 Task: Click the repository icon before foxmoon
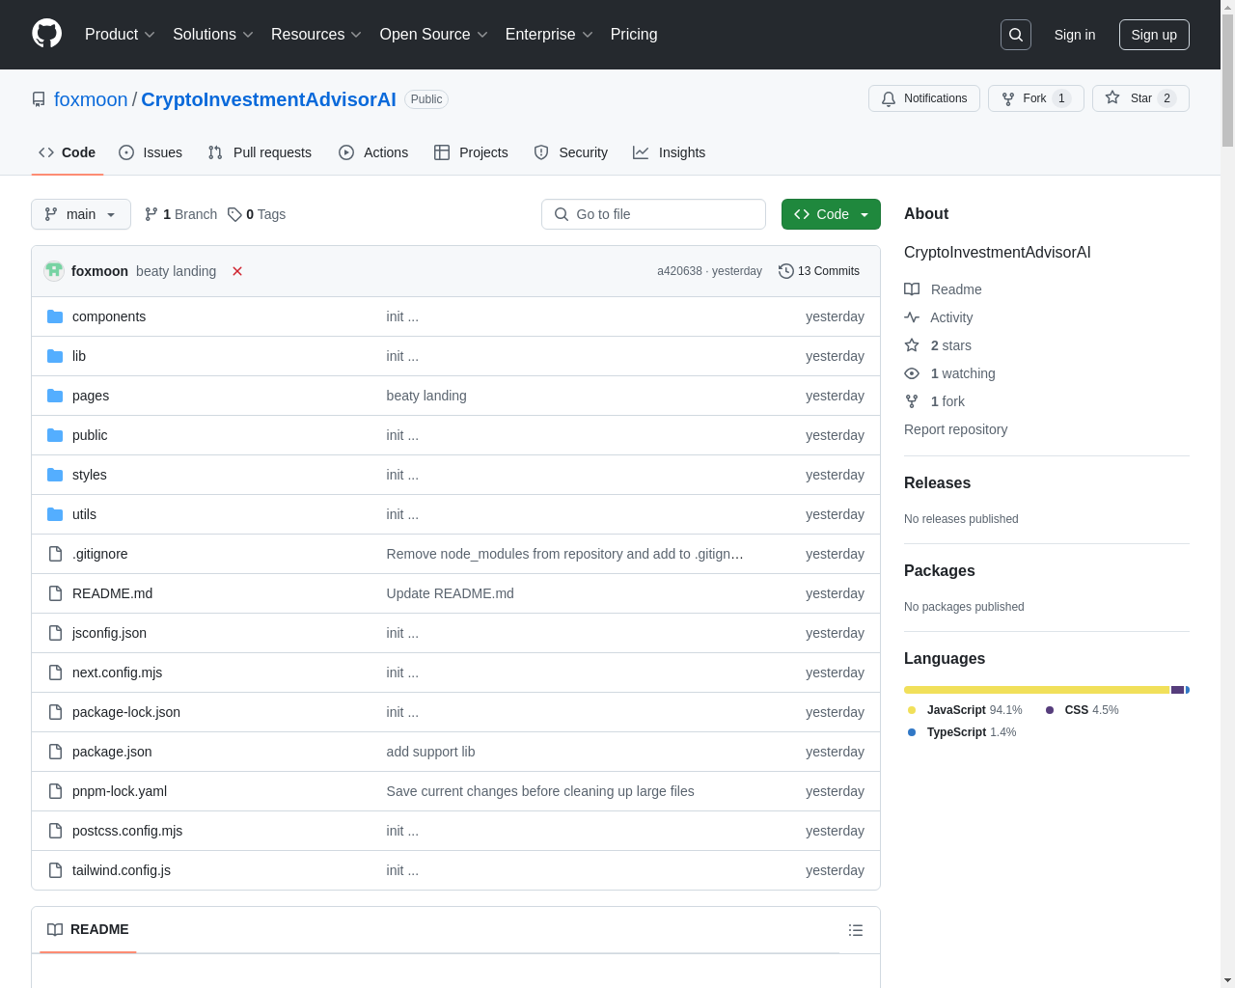click(x=39, y=99)
